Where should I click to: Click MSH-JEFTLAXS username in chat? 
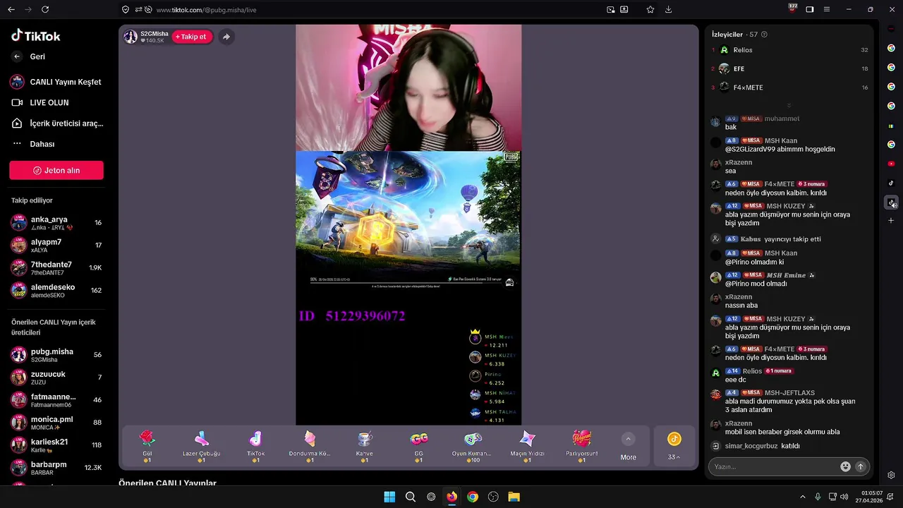[789, 393]
